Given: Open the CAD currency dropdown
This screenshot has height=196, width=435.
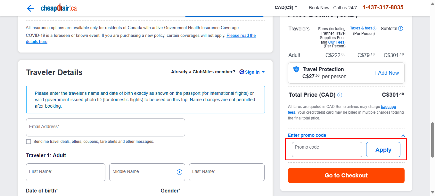Looking at the screenshot, I should (x=286, y=7).
